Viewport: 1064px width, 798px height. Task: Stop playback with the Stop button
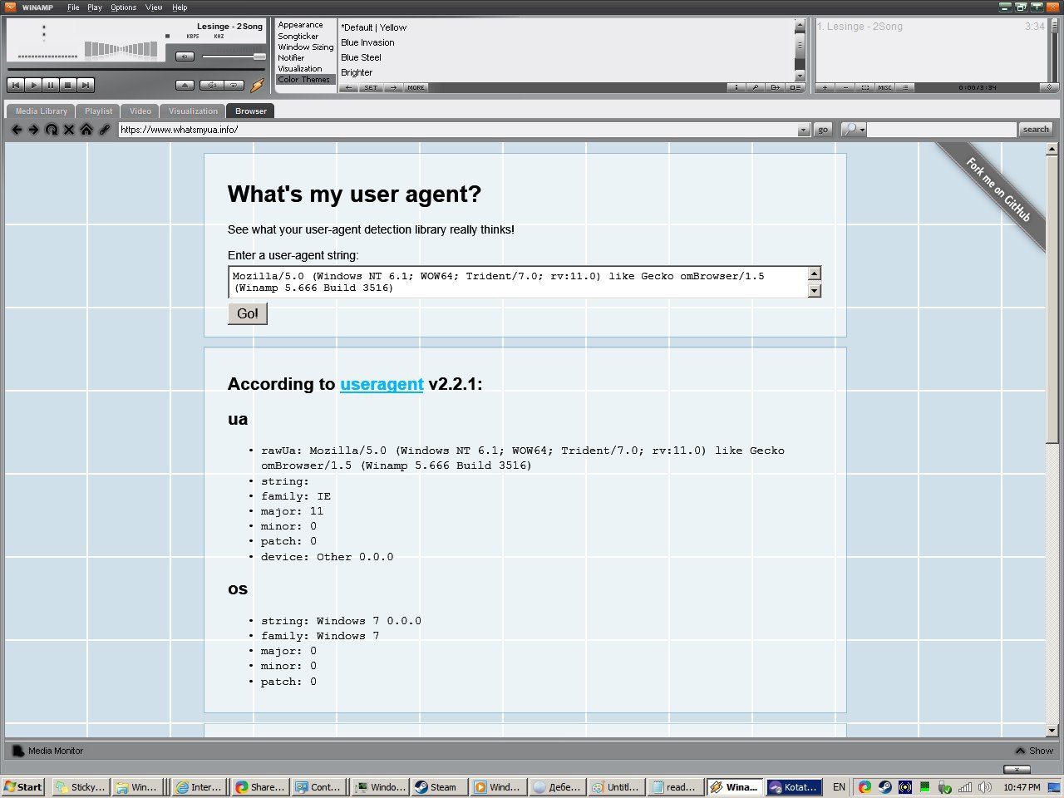click(x=68, y=85)
